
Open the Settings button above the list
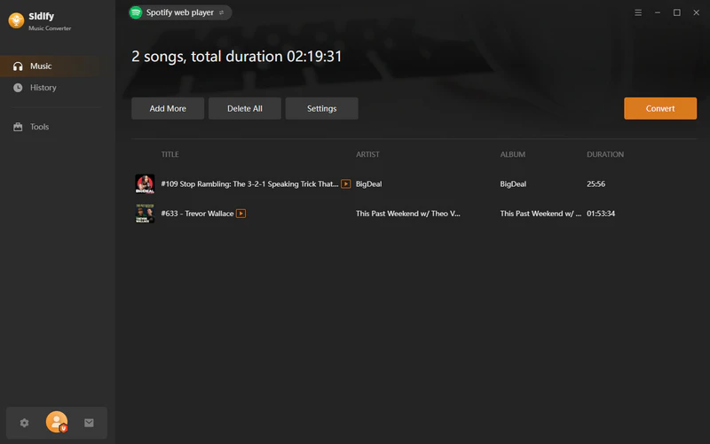click(321, 108)
